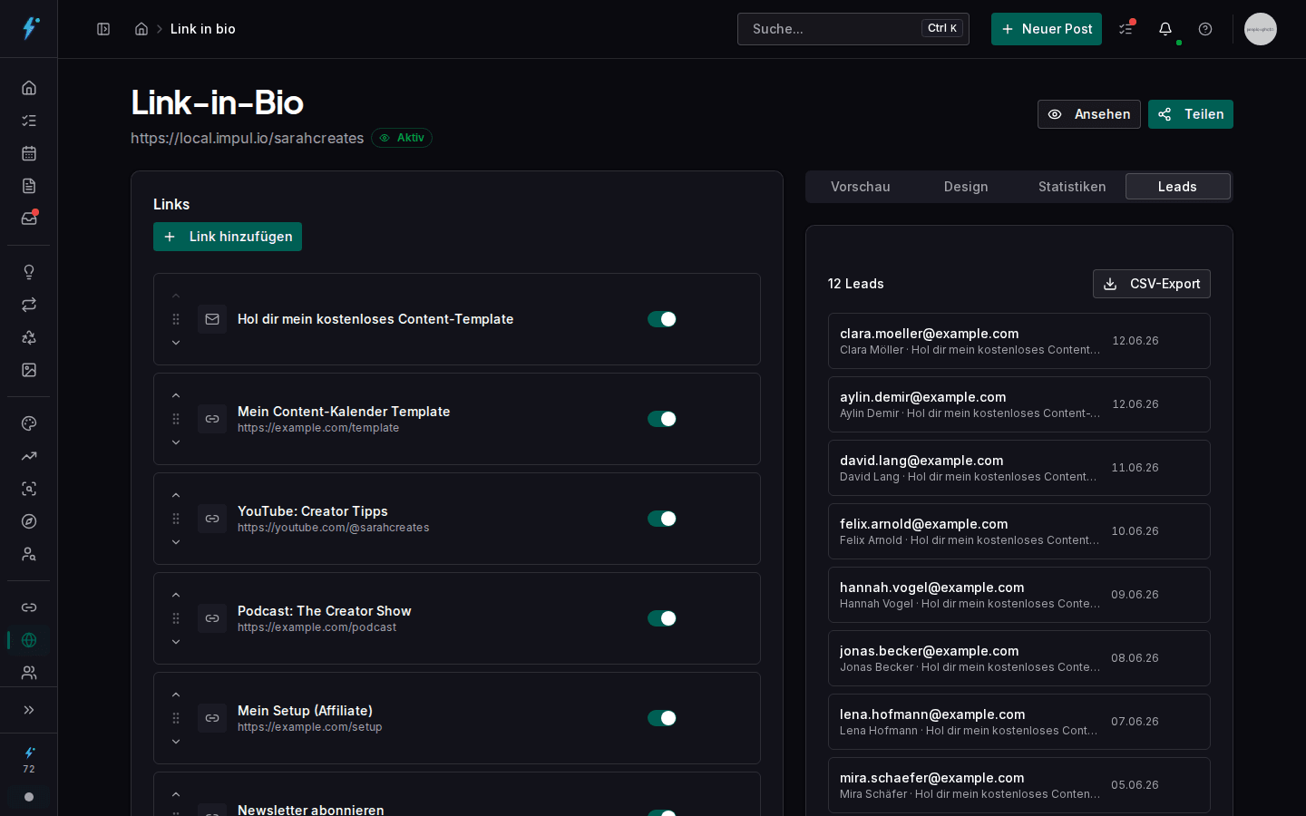Click the Link in bio breadcrumb

click(203, 29)
